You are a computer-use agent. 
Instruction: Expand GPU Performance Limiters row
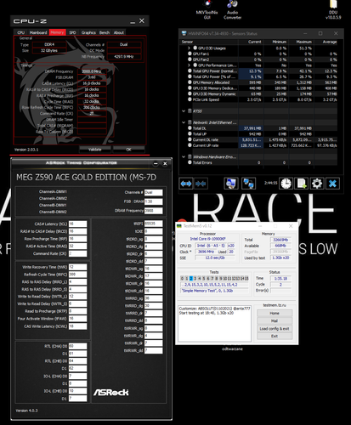tap(189, 65)
